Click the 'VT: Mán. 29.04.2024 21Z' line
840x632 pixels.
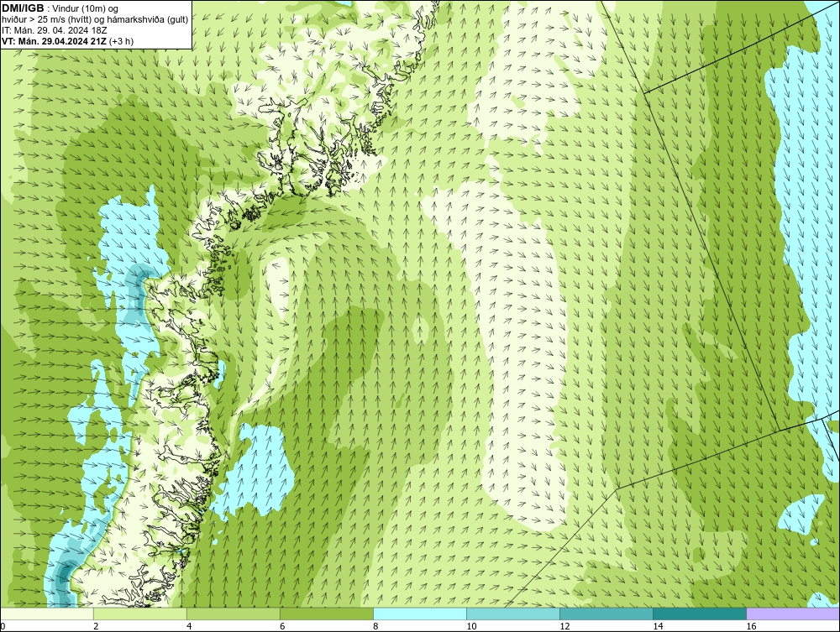(54, 41)
